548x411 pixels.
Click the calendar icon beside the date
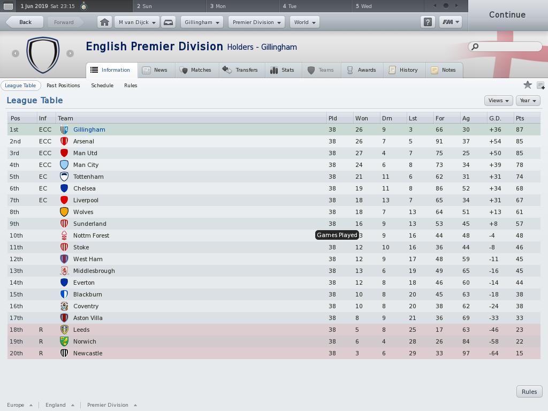click(8, 6)
